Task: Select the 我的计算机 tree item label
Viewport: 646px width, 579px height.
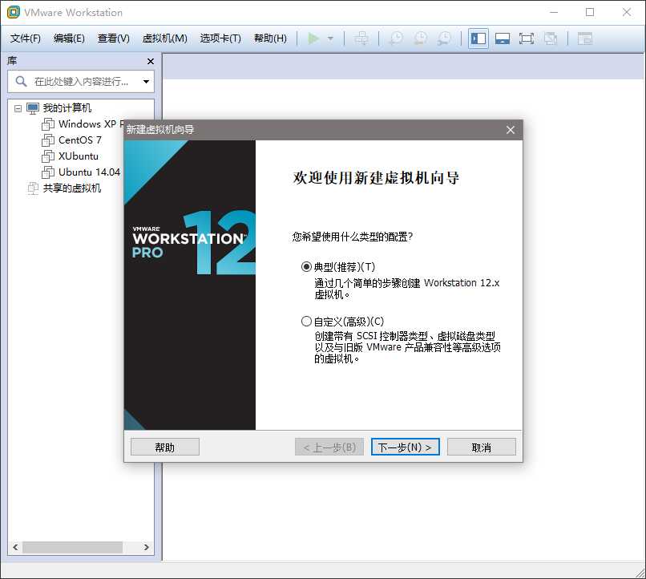Action: tap(67, 108)
